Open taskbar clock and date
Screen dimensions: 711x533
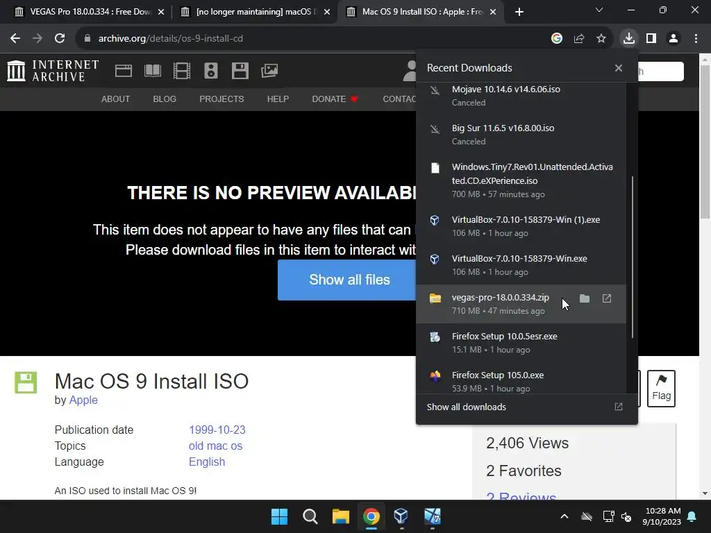pos(661,516)
